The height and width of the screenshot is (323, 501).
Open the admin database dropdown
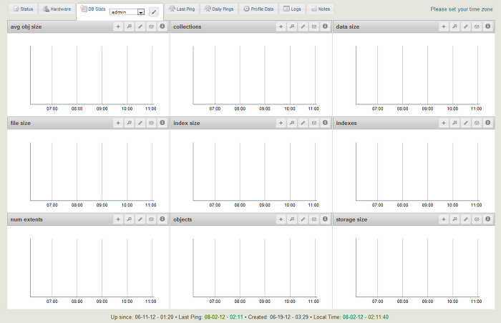tap(127, 12)
